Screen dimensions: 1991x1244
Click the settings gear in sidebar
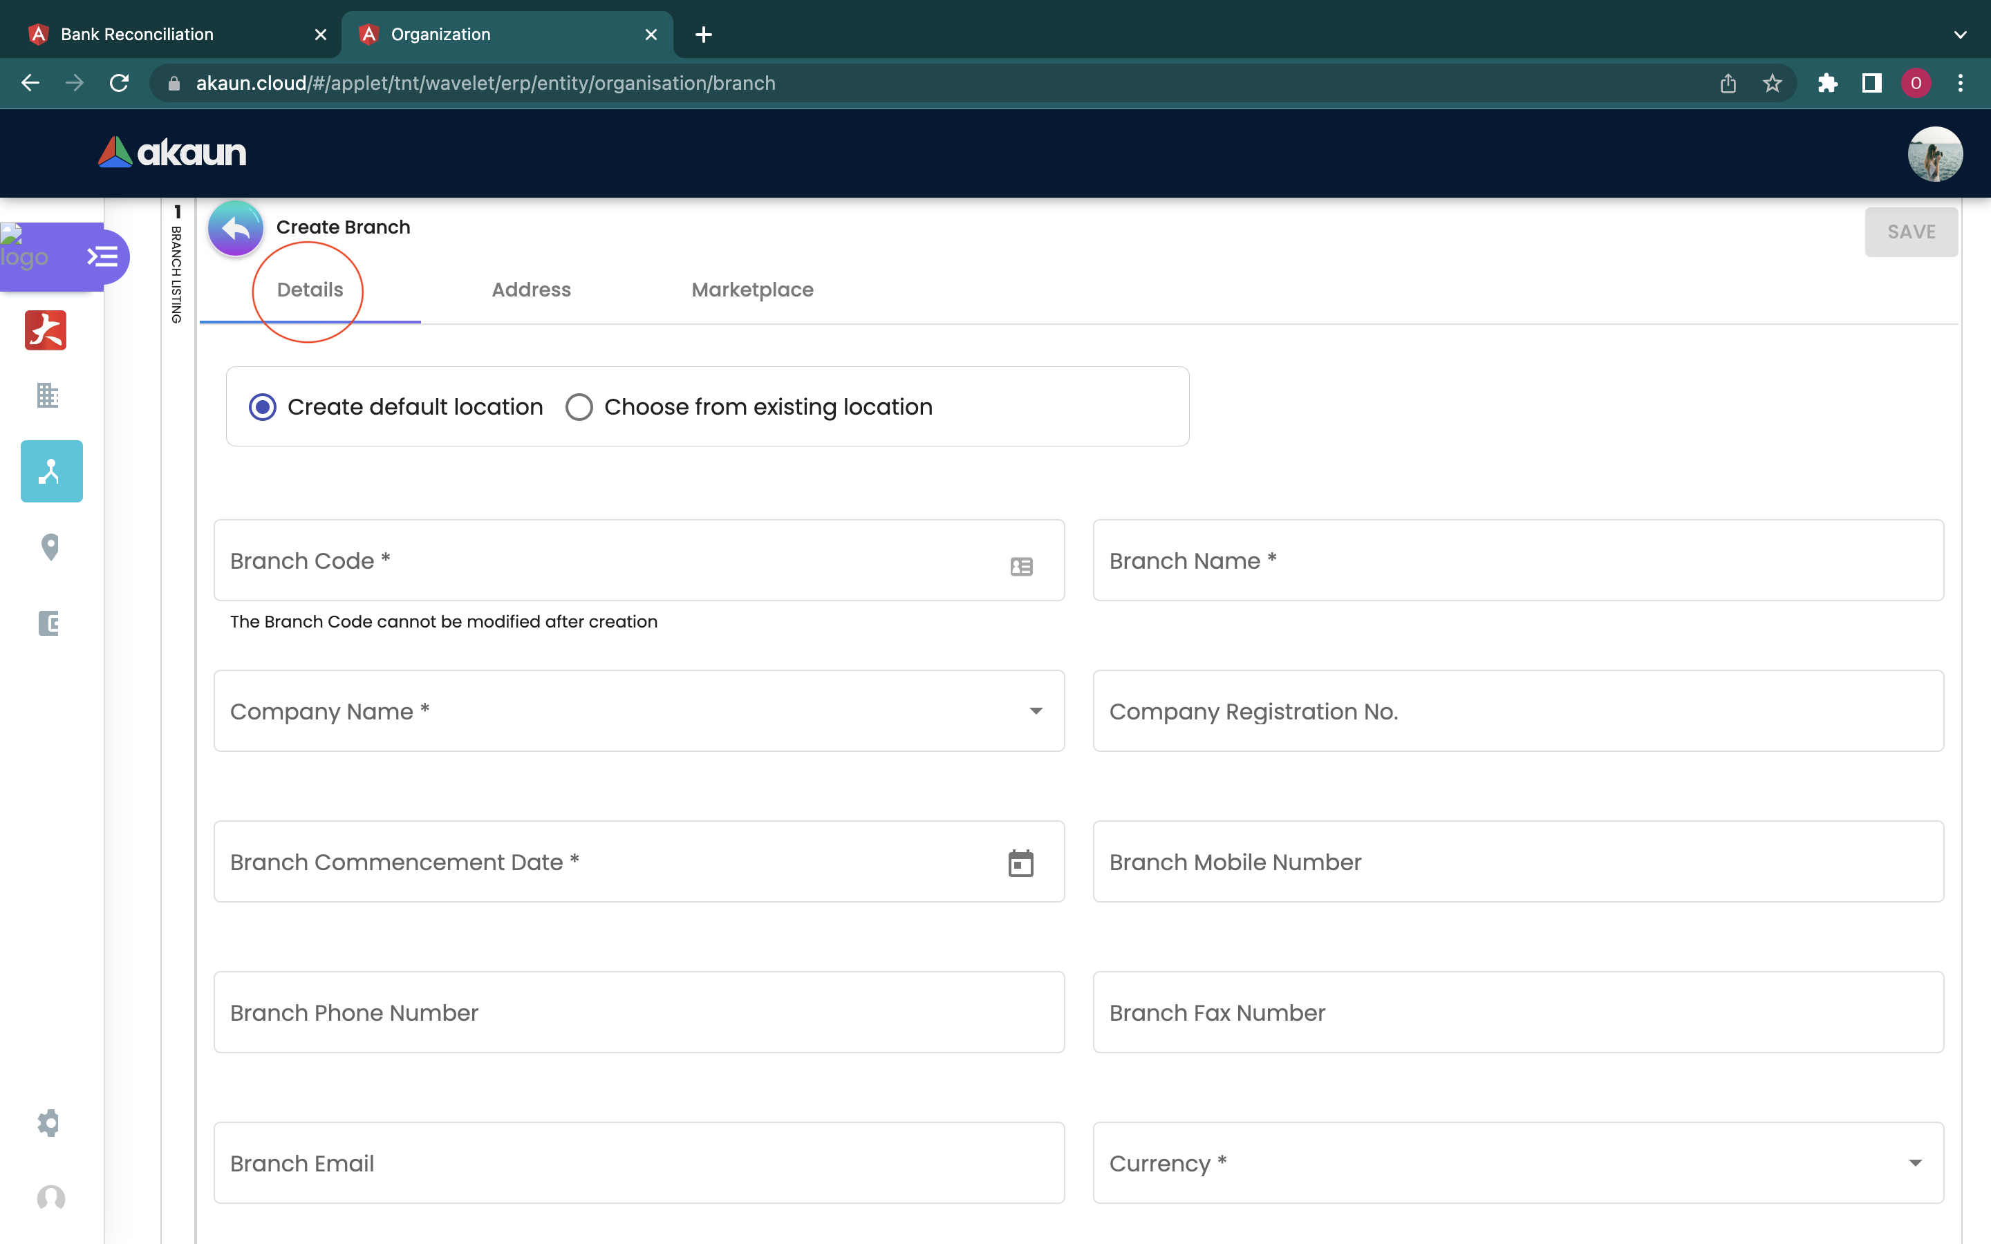pyautogui.click(x=48, y=1122)
